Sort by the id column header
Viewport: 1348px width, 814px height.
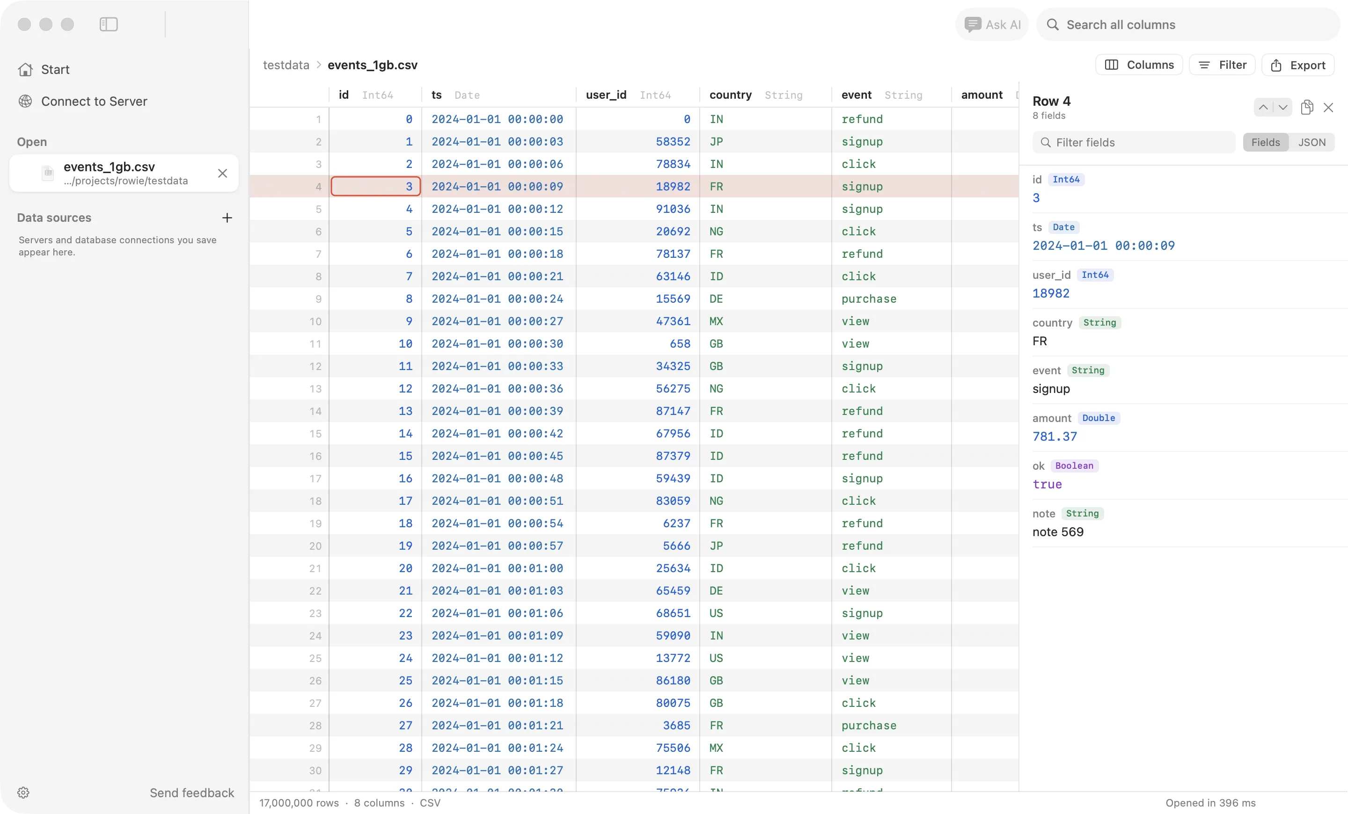tap(375, 94)
